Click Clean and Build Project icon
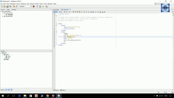174x98 pixels. coord(40,7)
